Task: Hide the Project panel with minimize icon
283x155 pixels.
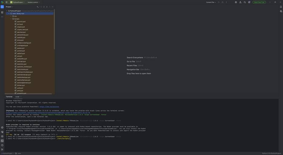Action: (53, 7)
